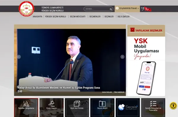Open the Erişilebilirlik Paneli dropdown
The image size is (178, 117).
click(x=127, y=8)
